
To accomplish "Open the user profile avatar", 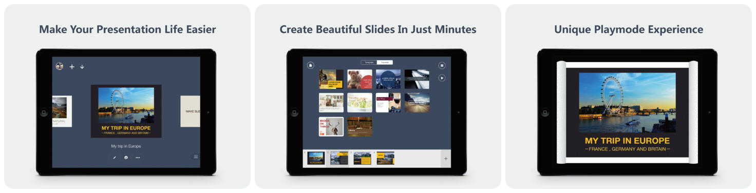I will click(60, 66).
